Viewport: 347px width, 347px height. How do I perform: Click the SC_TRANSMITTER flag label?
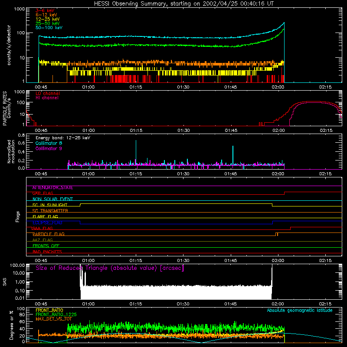[x=50, y=211]
